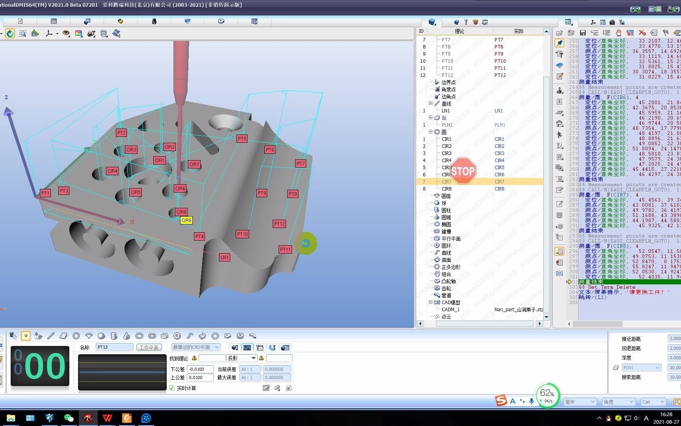
Task: Click the zoom window magnifier icon
Action: (x=23, y=34)
